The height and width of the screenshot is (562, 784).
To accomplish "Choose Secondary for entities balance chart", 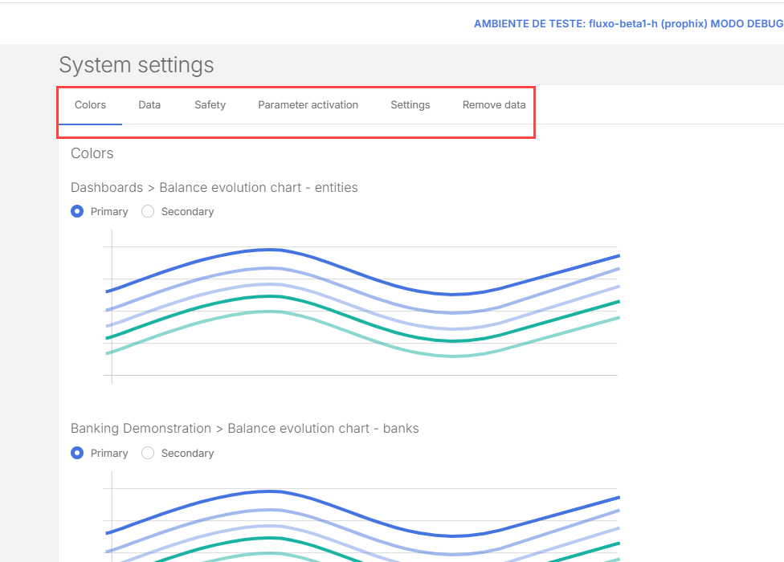I will [148, 212].
